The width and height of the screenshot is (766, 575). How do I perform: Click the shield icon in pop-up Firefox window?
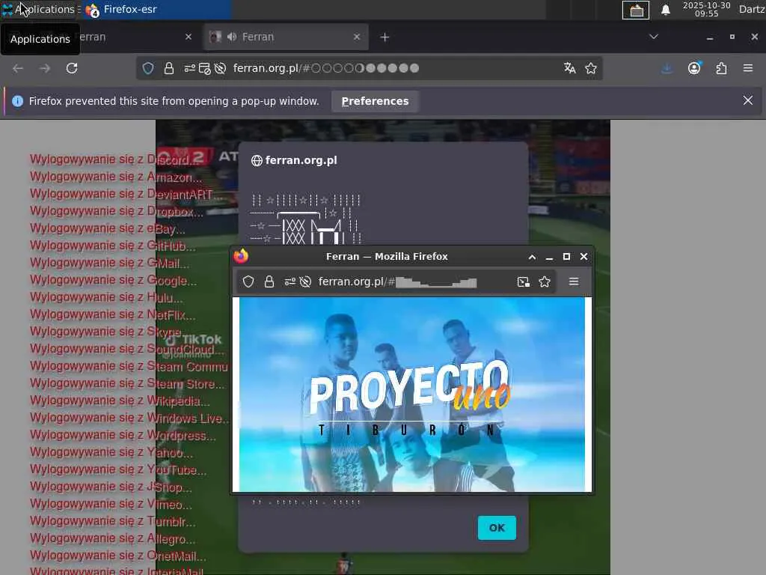[248, 282]
